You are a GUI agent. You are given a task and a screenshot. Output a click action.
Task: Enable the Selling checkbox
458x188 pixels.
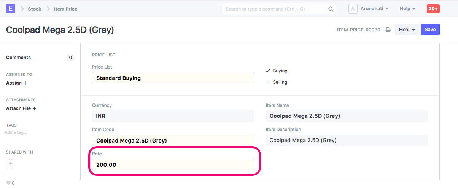pyautogui.click(x=268, y=82)
